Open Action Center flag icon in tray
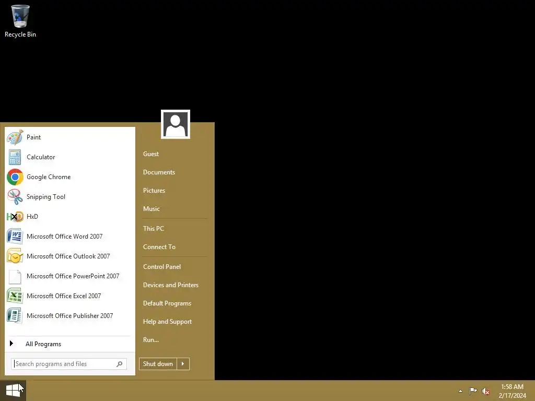 (x=473, y=391)
